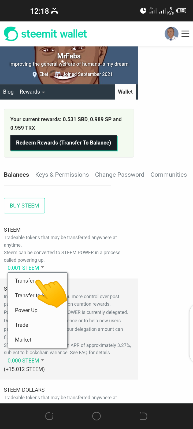Open the hamburger menu
193x429 pixels.
click(x=185, y=34)
